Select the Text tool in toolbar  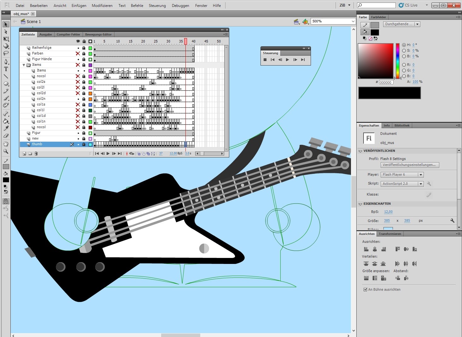[x=6, y=69]
